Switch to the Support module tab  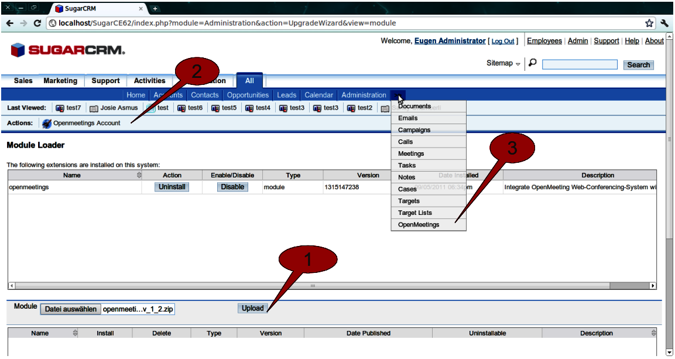click(105, 80)
